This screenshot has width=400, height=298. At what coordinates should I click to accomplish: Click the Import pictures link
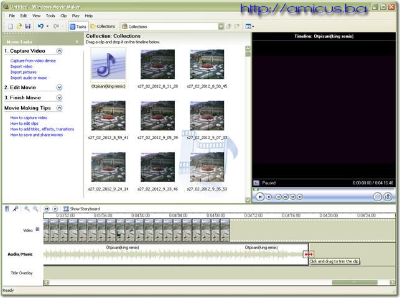click(23, 72)
